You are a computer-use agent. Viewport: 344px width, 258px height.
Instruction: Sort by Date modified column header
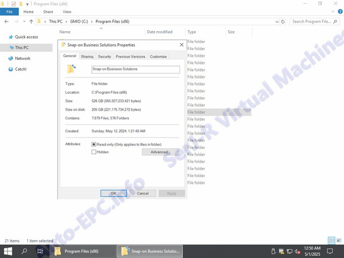[x=160, y=32]
